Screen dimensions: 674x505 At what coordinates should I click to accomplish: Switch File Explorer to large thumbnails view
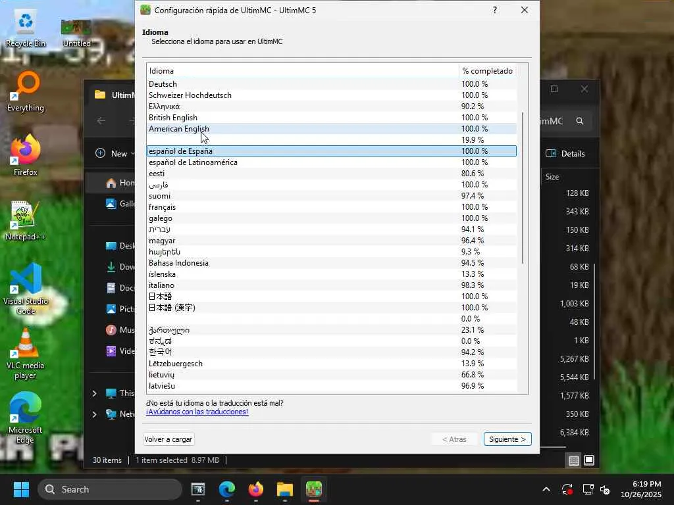[589, 461]
